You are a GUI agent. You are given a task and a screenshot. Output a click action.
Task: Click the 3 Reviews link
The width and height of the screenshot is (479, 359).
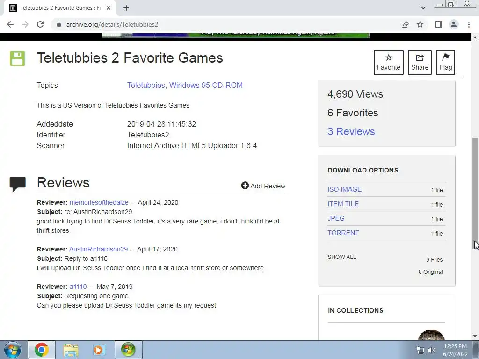(351, 131)
